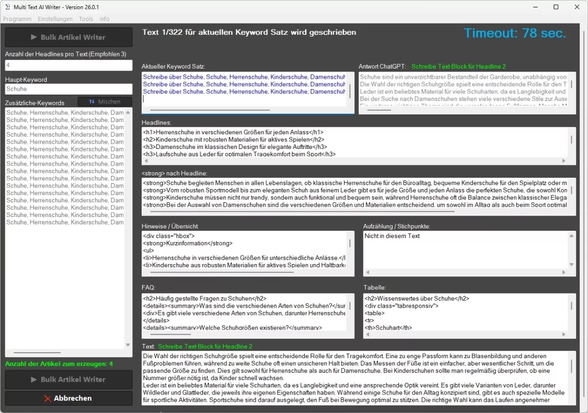Click the top Bulk Artikel Writer button

pos(69,37)
